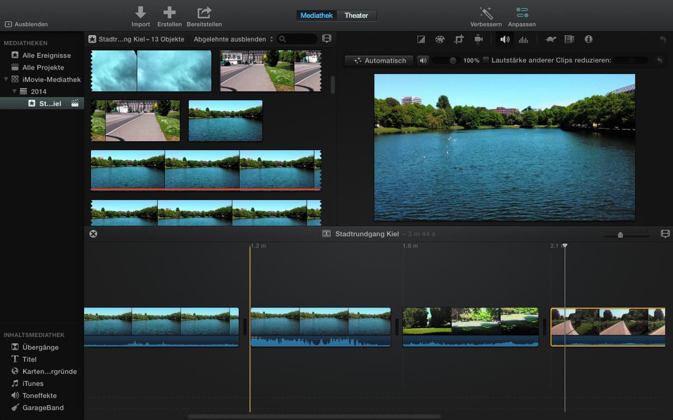Select the small lake clip thumbnail
673x420 pixels.
(x=225, y=120)
